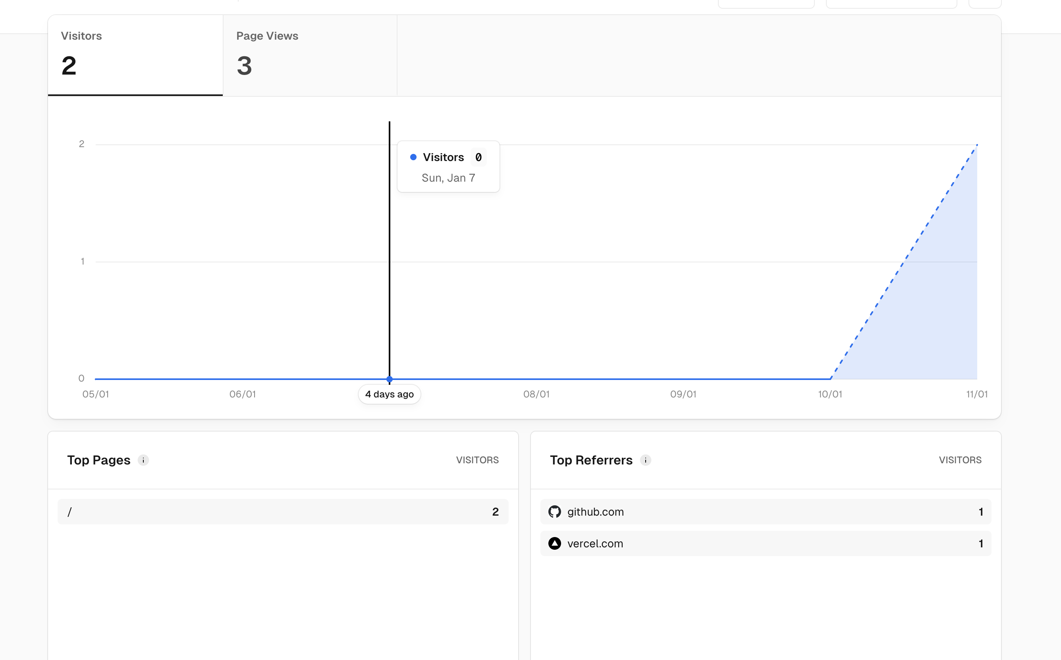Viewport: 1061px width, 660px height.
Task: Click the Top Pages info icon
Action: (x=143, y=460)
